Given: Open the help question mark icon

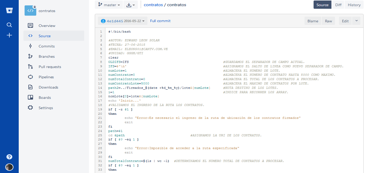Looking at the screenshot, I should 9,157.
